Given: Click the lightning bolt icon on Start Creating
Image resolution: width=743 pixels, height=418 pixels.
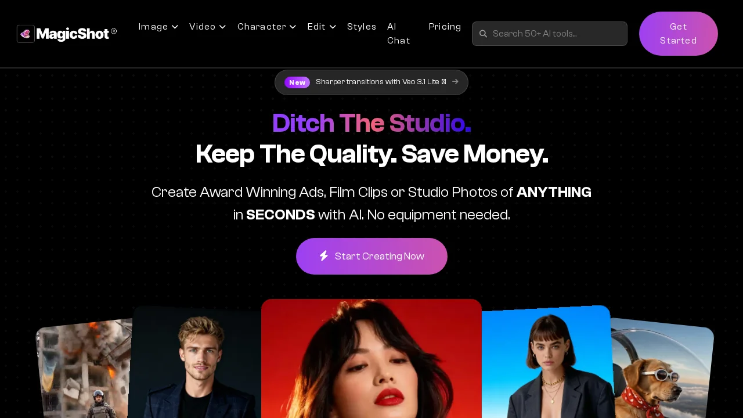Looking at the screenshot, I should [324, 256].
